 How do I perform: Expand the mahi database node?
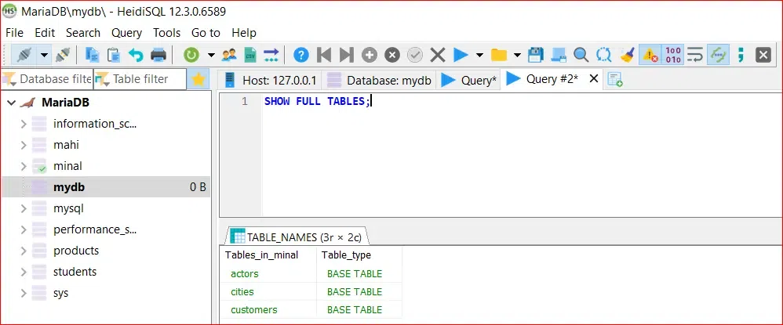pyautogui.click(x=24, y=145)
